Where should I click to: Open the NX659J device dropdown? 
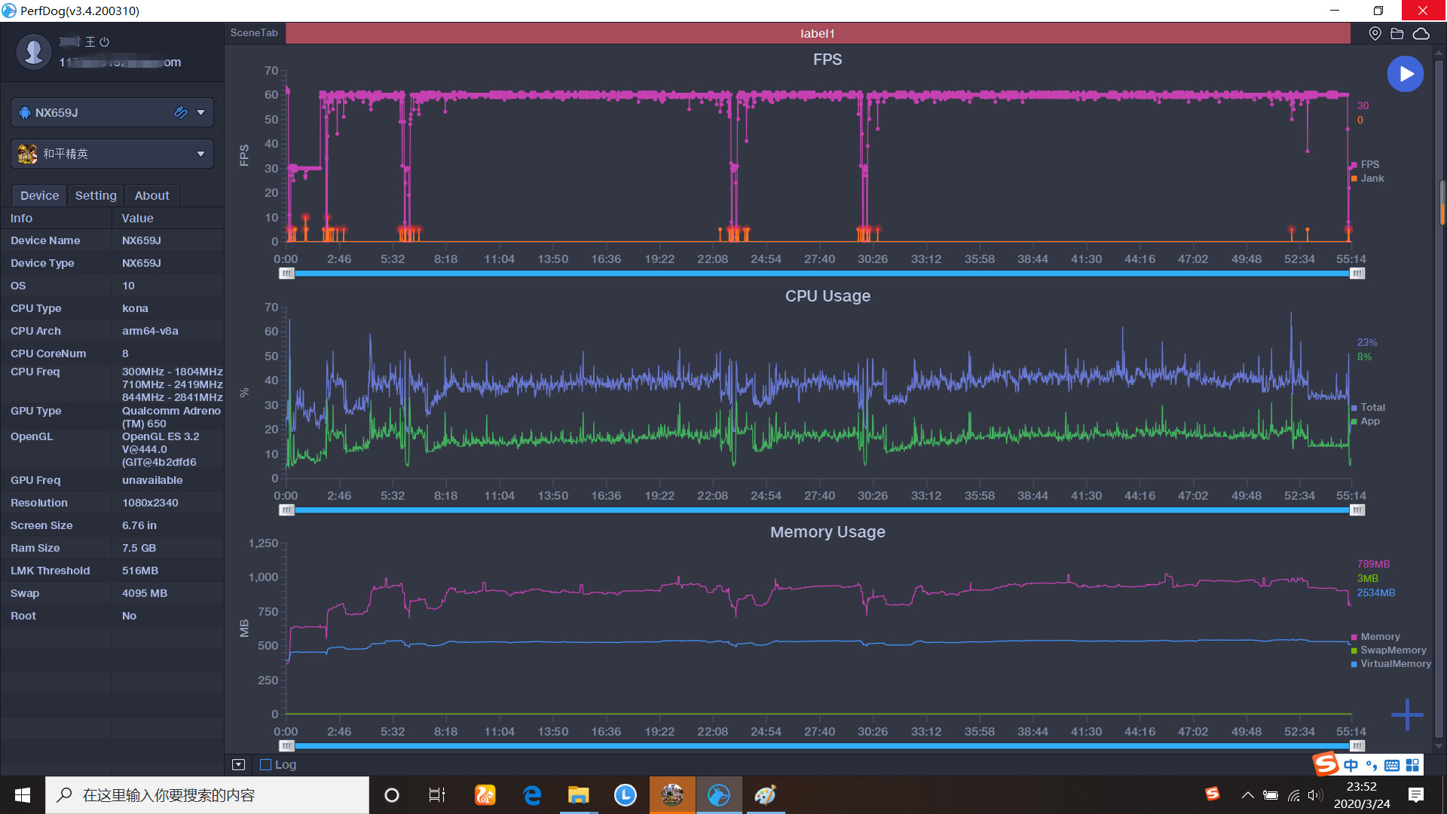click(x=200, y=112)
